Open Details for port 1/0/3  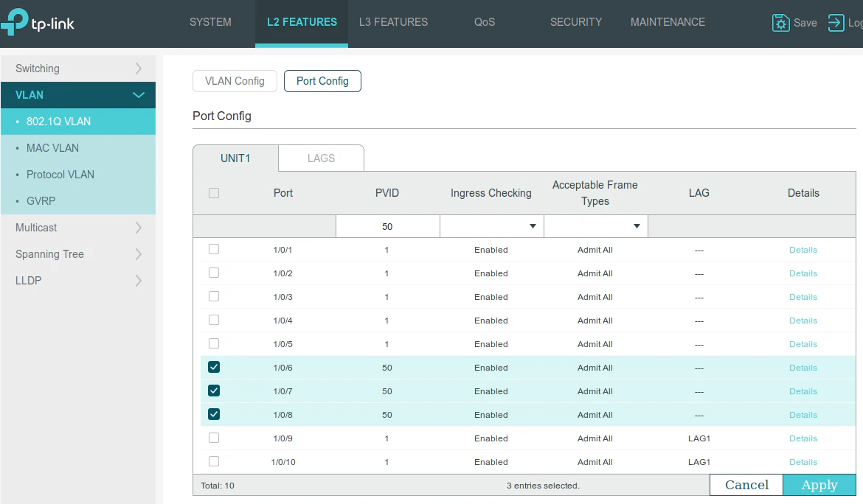pos(803,297)
